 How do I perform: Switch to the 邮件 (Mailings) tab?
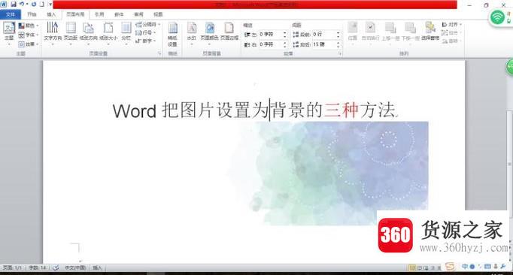tap(119, 14)
